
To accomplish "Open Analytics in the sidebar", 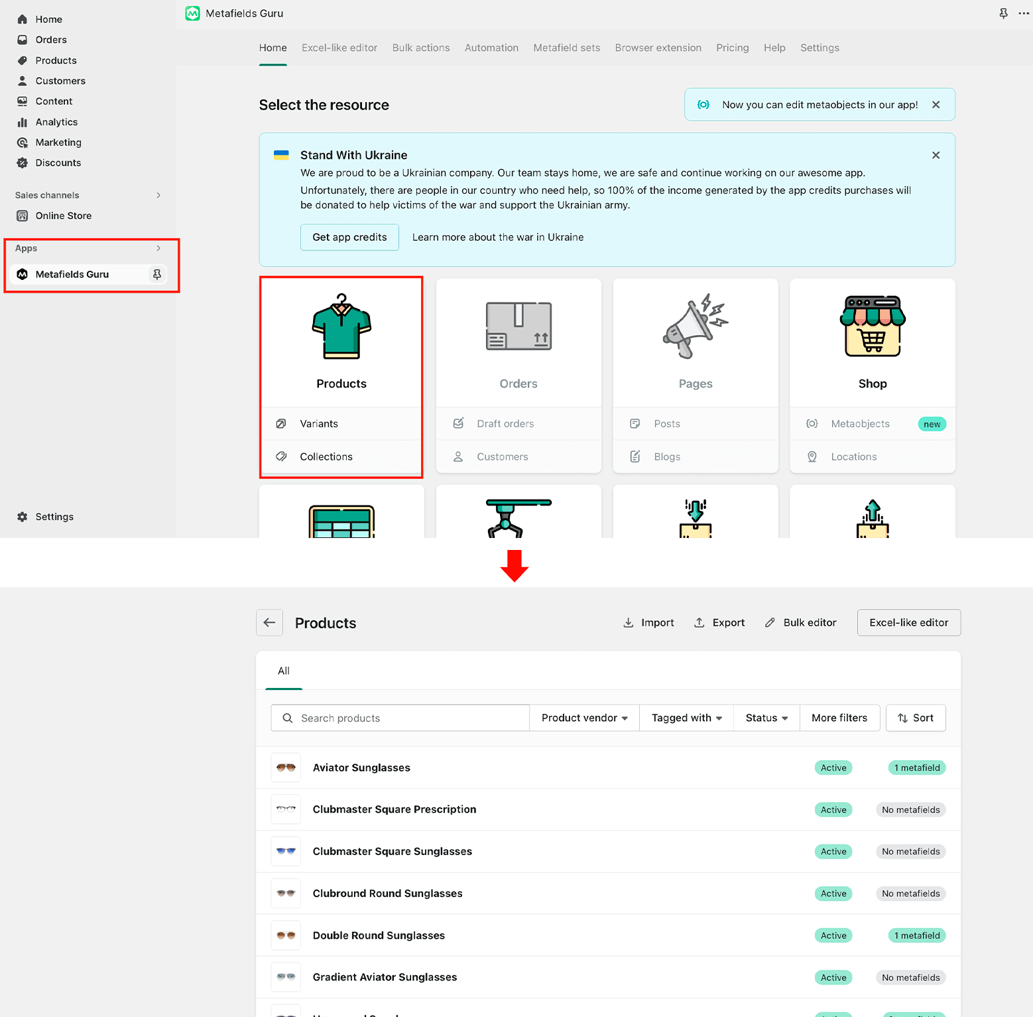I will 56,122.
